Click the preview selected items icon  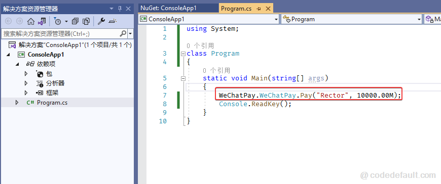point(113,21)
